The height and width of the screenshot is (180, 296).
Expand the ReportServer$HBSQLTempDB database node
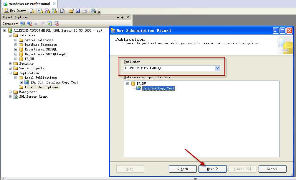point(16,54)
